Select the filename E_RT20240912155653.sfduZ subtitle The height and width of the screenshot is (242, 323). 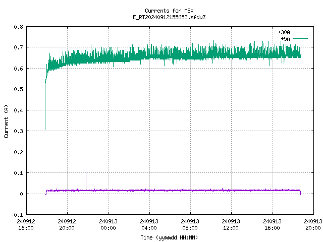coord(169,17)
